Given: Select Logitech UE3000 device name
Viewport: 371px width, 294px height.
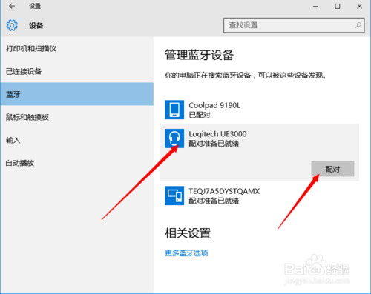Looking at the screenshot, I should click(x=217, y=134).
